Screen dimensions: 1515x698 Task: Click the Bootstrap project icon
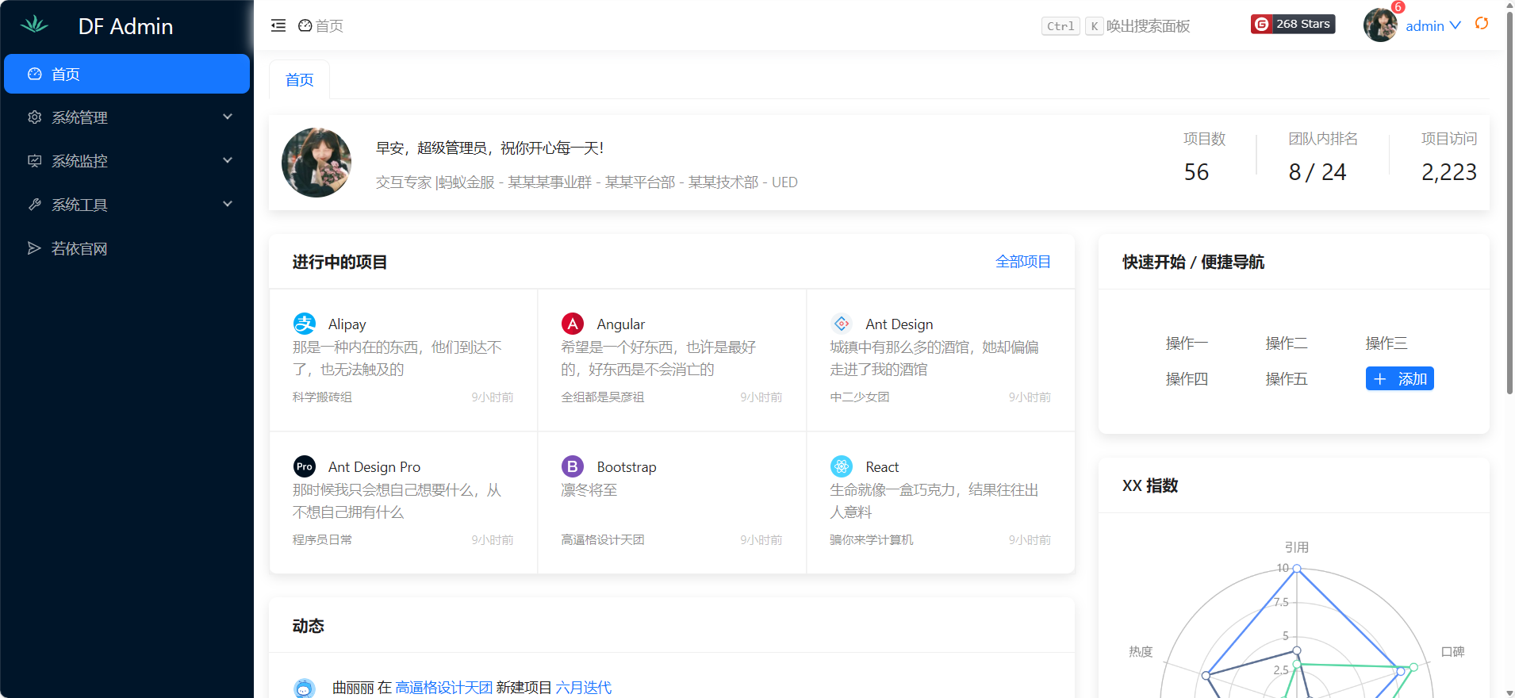click(x=573, y=466)
